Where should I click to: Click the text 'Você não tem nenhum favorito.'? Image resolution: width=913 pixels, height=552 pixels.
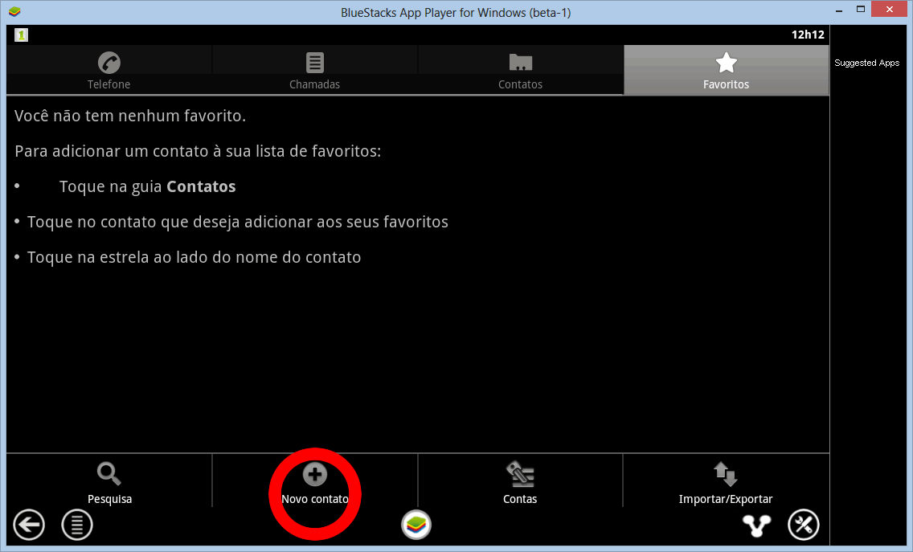[130, 116]
